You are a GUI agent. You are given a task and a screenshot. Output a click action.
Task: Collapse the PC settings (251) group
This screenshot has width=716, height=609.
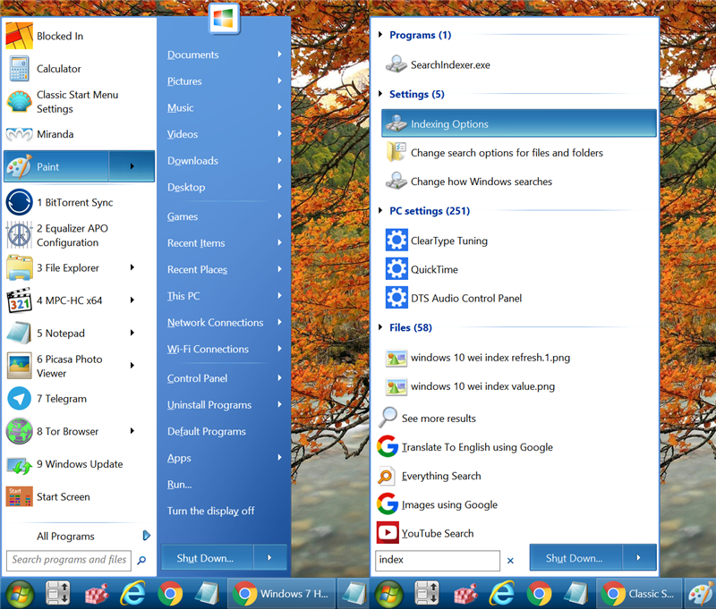[x=379, y=211]
